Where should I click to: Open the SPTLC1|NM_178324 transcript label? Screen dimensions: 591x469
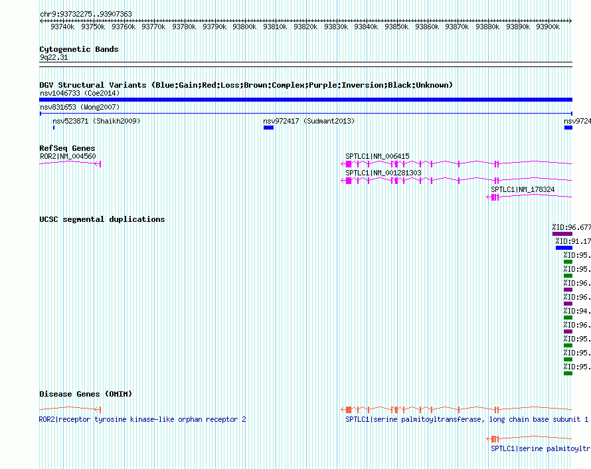(x=523, y=189)
